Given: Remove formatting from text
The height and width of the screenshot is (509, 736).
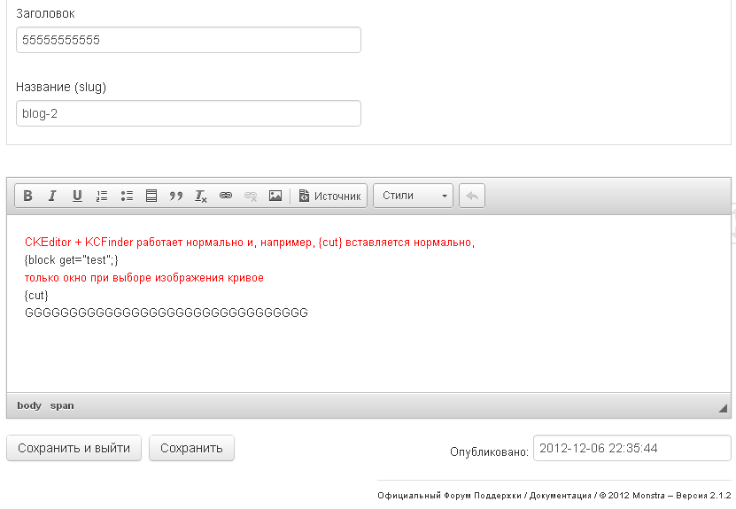Looking at the screenshot, I should [201, 196].
